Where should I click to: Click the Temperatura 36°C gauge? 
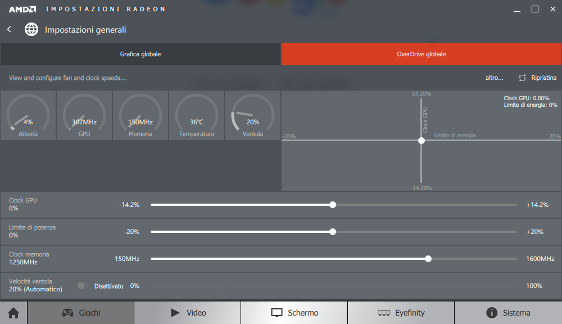coord(196,115)
